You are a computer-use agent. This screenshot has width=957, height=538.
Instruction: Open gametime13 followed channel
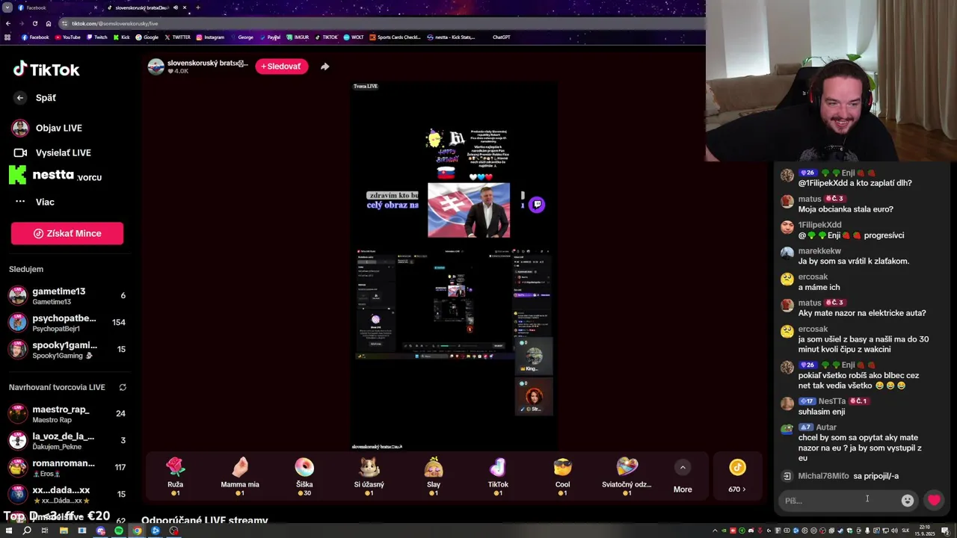[x=67, y=296]
